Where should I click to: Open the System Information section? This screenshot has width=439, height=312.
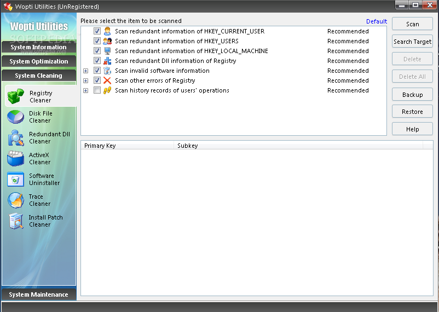(x=39, y=47)
